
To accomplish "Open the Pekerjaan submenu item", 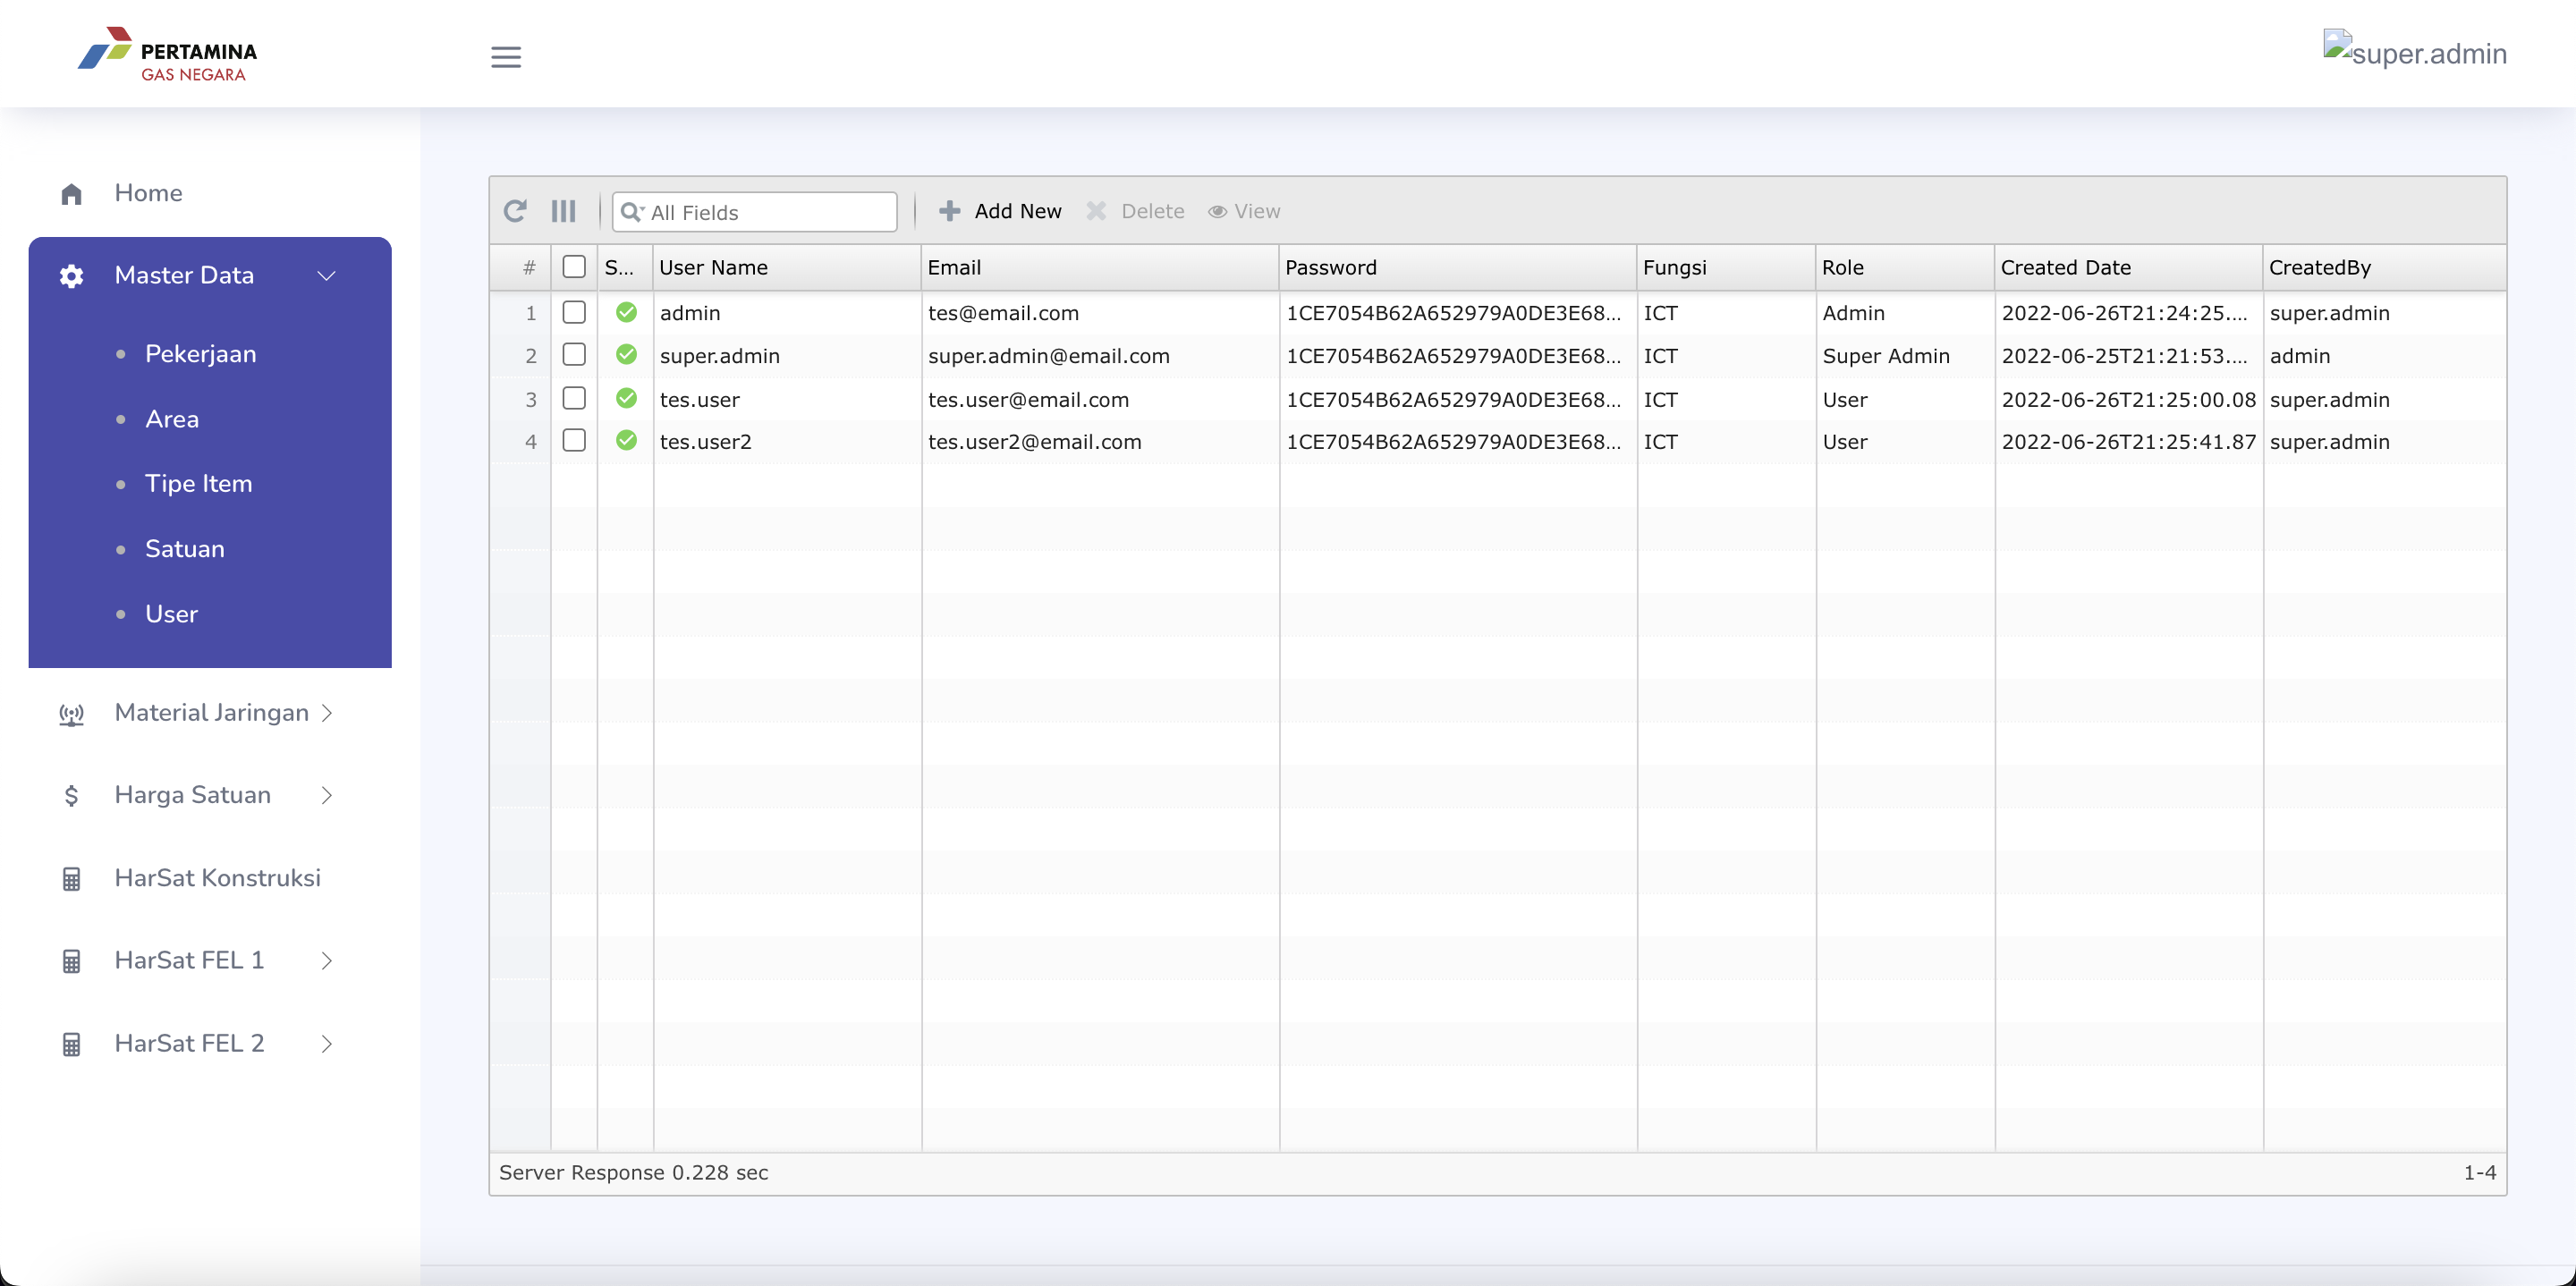I will click(x=201, y=354).
